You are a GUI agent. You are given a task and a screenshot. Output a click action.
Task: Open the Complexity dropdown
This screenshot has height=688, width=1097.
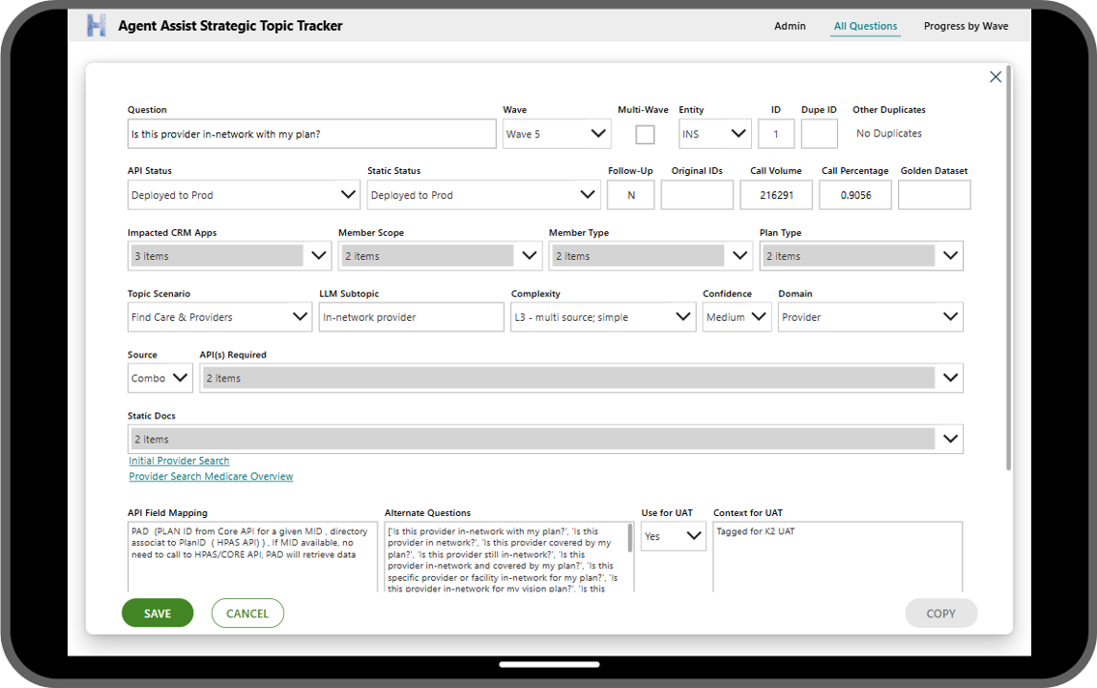(603, 317)
